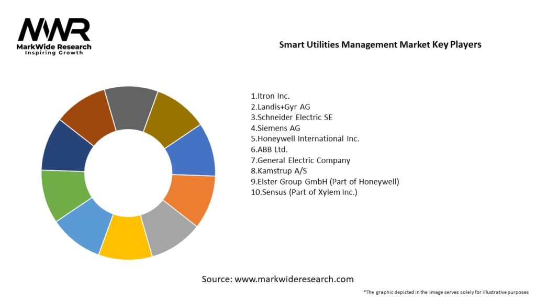The height and width of the screenshot is (301, 536).
Task: Select the green donut chart segment
Action: tap(62, 194)
